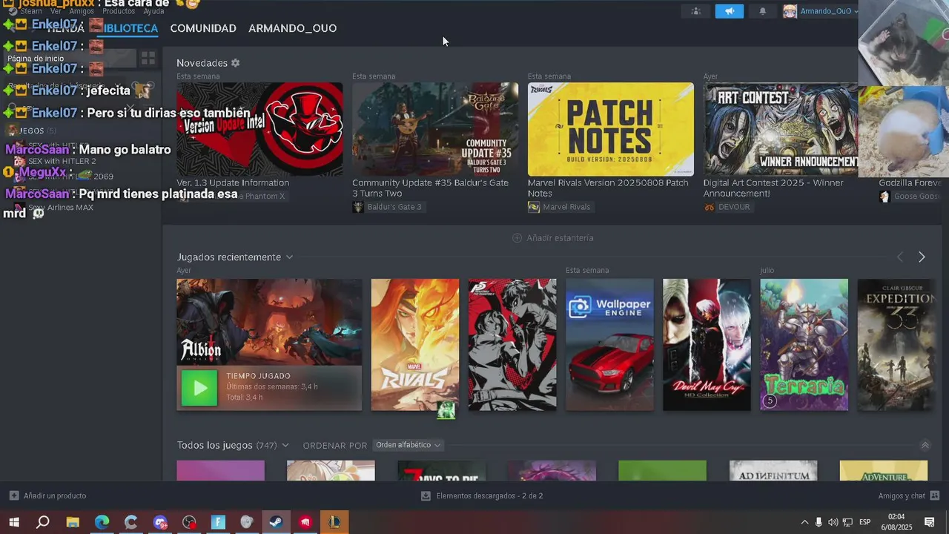Open the Windows Start menu
The width and height of the screenshot is (949, 534).
[x=13, y=522]
